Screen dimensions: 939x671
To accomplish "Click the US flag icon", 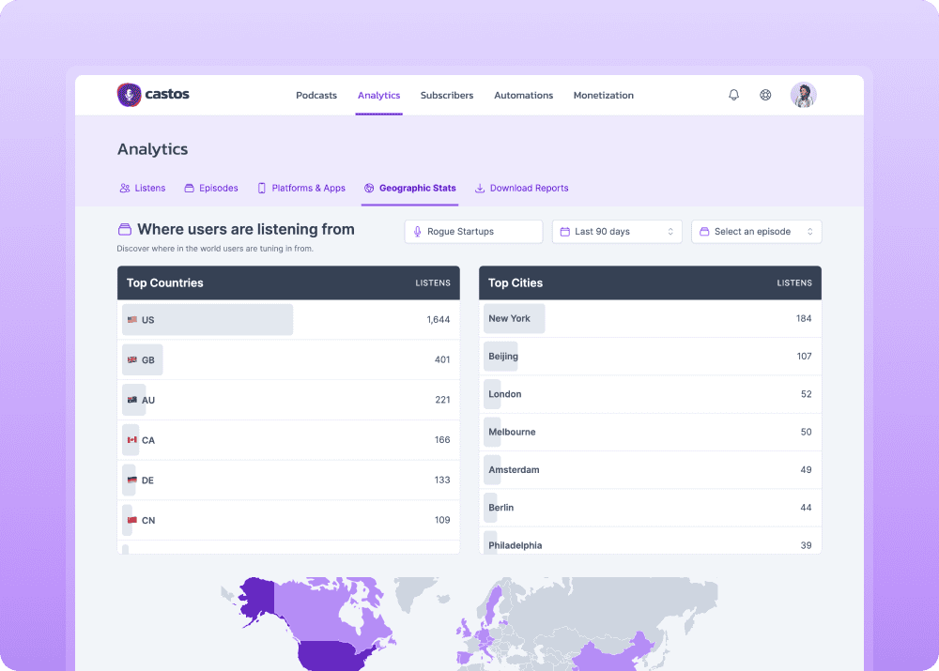I will 132,320.
